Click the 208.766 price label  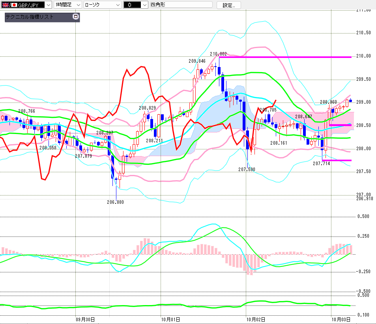click(26, 111)
